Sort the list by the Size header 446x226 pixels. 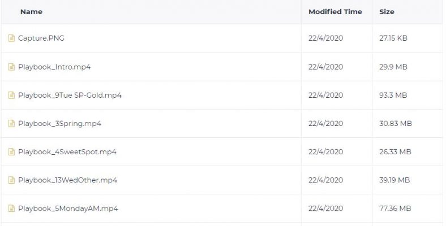(x=387, y=12)
